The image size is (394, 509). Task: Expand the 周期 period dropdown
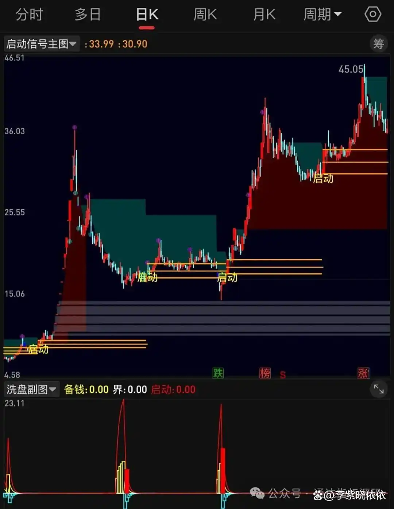coord(322,15)
